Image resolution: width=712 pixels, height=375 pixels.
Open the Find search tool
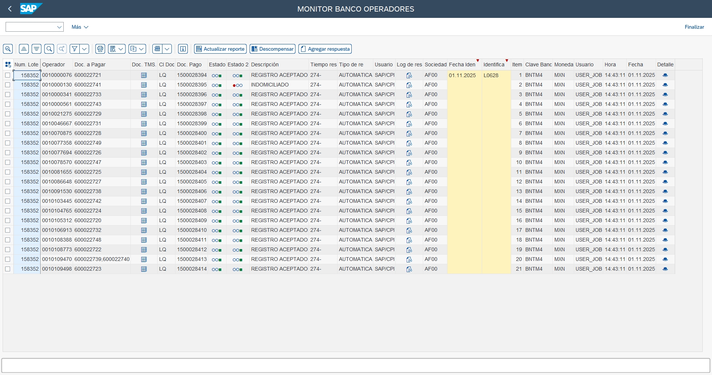click(x=49, y=49)
